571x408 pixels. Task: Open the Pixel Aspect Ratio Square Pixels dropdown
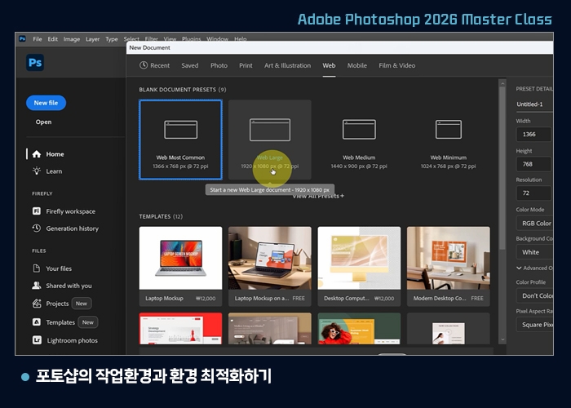534,325
